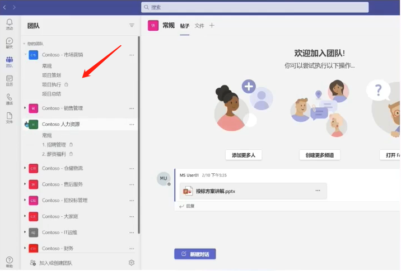Screen dimensions: 401x271
Task: Click the 新建对话 button
Action: tap(195, 254)
